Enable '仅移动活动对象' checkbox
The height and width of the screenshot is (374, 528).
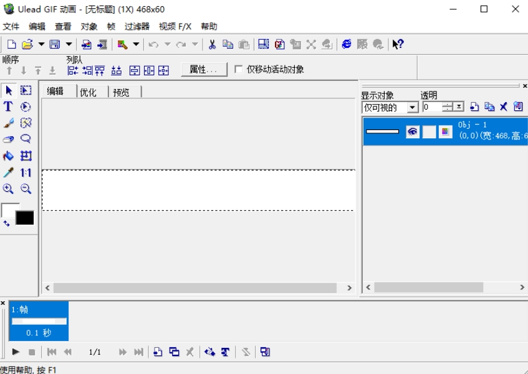tap(239, 70)
